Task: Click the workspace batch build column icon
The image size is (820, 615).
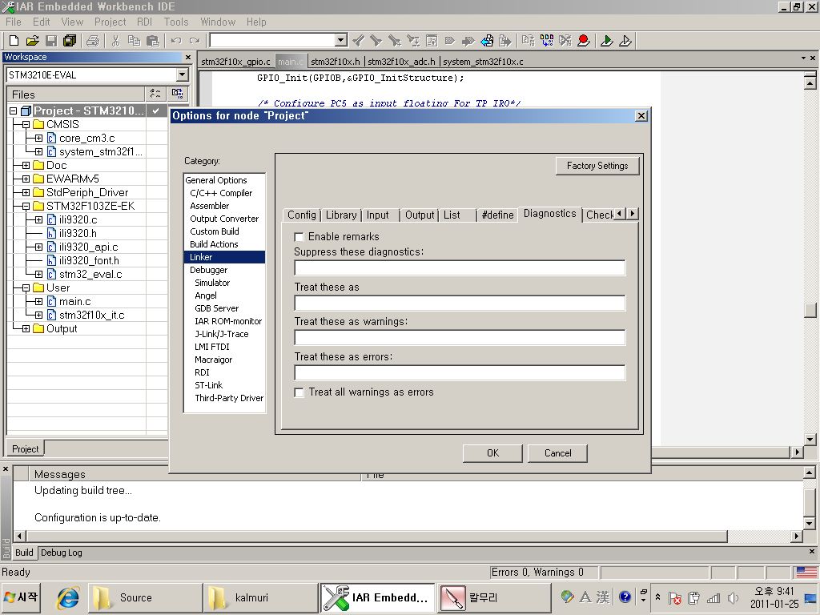Action: pyautogui.click(x=177, y=94)
